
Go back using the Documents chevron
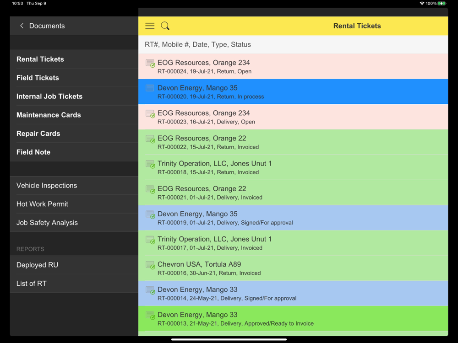(x=22, y=26)
